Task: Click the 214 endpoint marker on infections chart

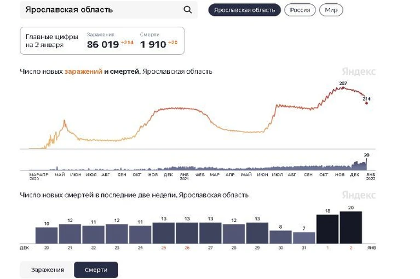Action: [x=366, y=103]
